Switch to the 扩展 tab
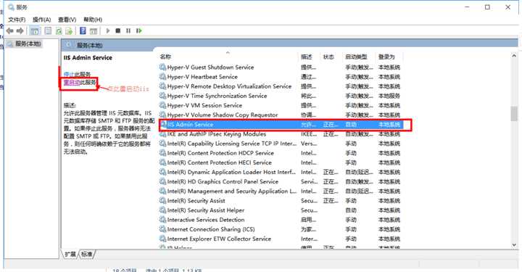This screenshot has width=522, height=272. click(x=70, y=254)
